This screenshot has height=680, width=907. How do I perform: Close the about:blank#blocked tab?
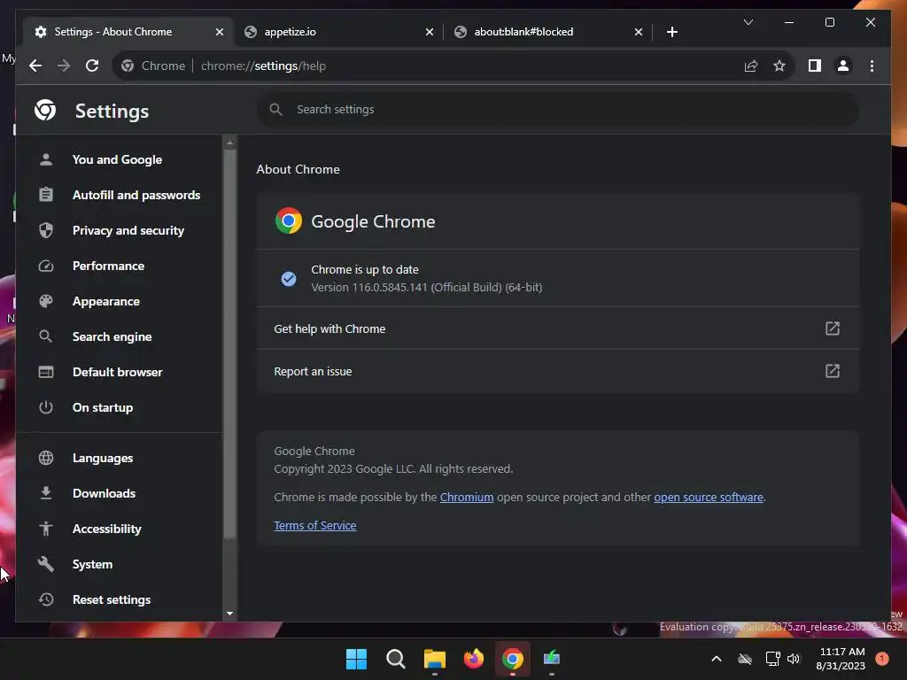click(x=638, y=32)
